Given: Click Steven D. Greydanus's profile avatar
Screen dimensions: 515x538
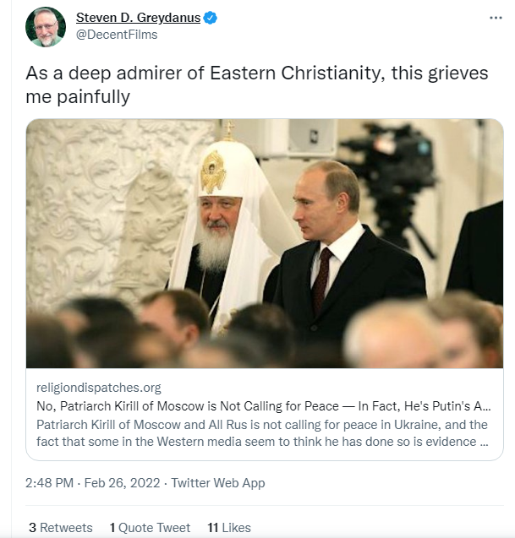Looking at the screenshot, I should click(46, 26).
